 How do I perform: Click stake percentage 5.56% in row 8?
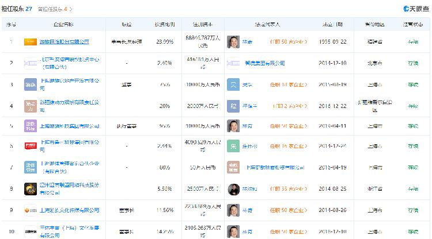(x=165, y=188)
